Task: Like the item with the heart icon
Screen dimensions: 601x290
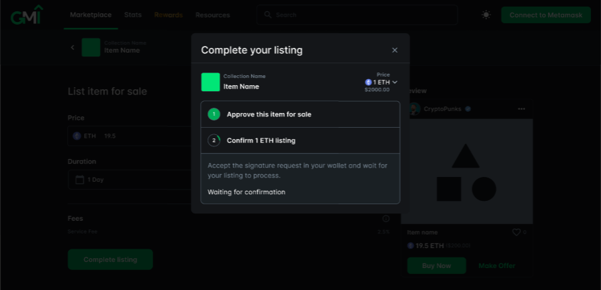Action: pos(516,232)
